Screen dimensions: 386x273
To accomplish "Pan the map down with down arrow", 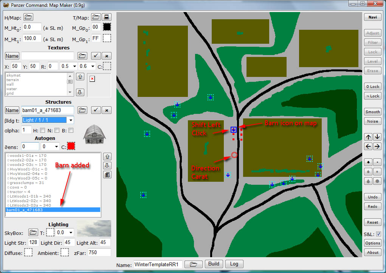I will point(377,137).
